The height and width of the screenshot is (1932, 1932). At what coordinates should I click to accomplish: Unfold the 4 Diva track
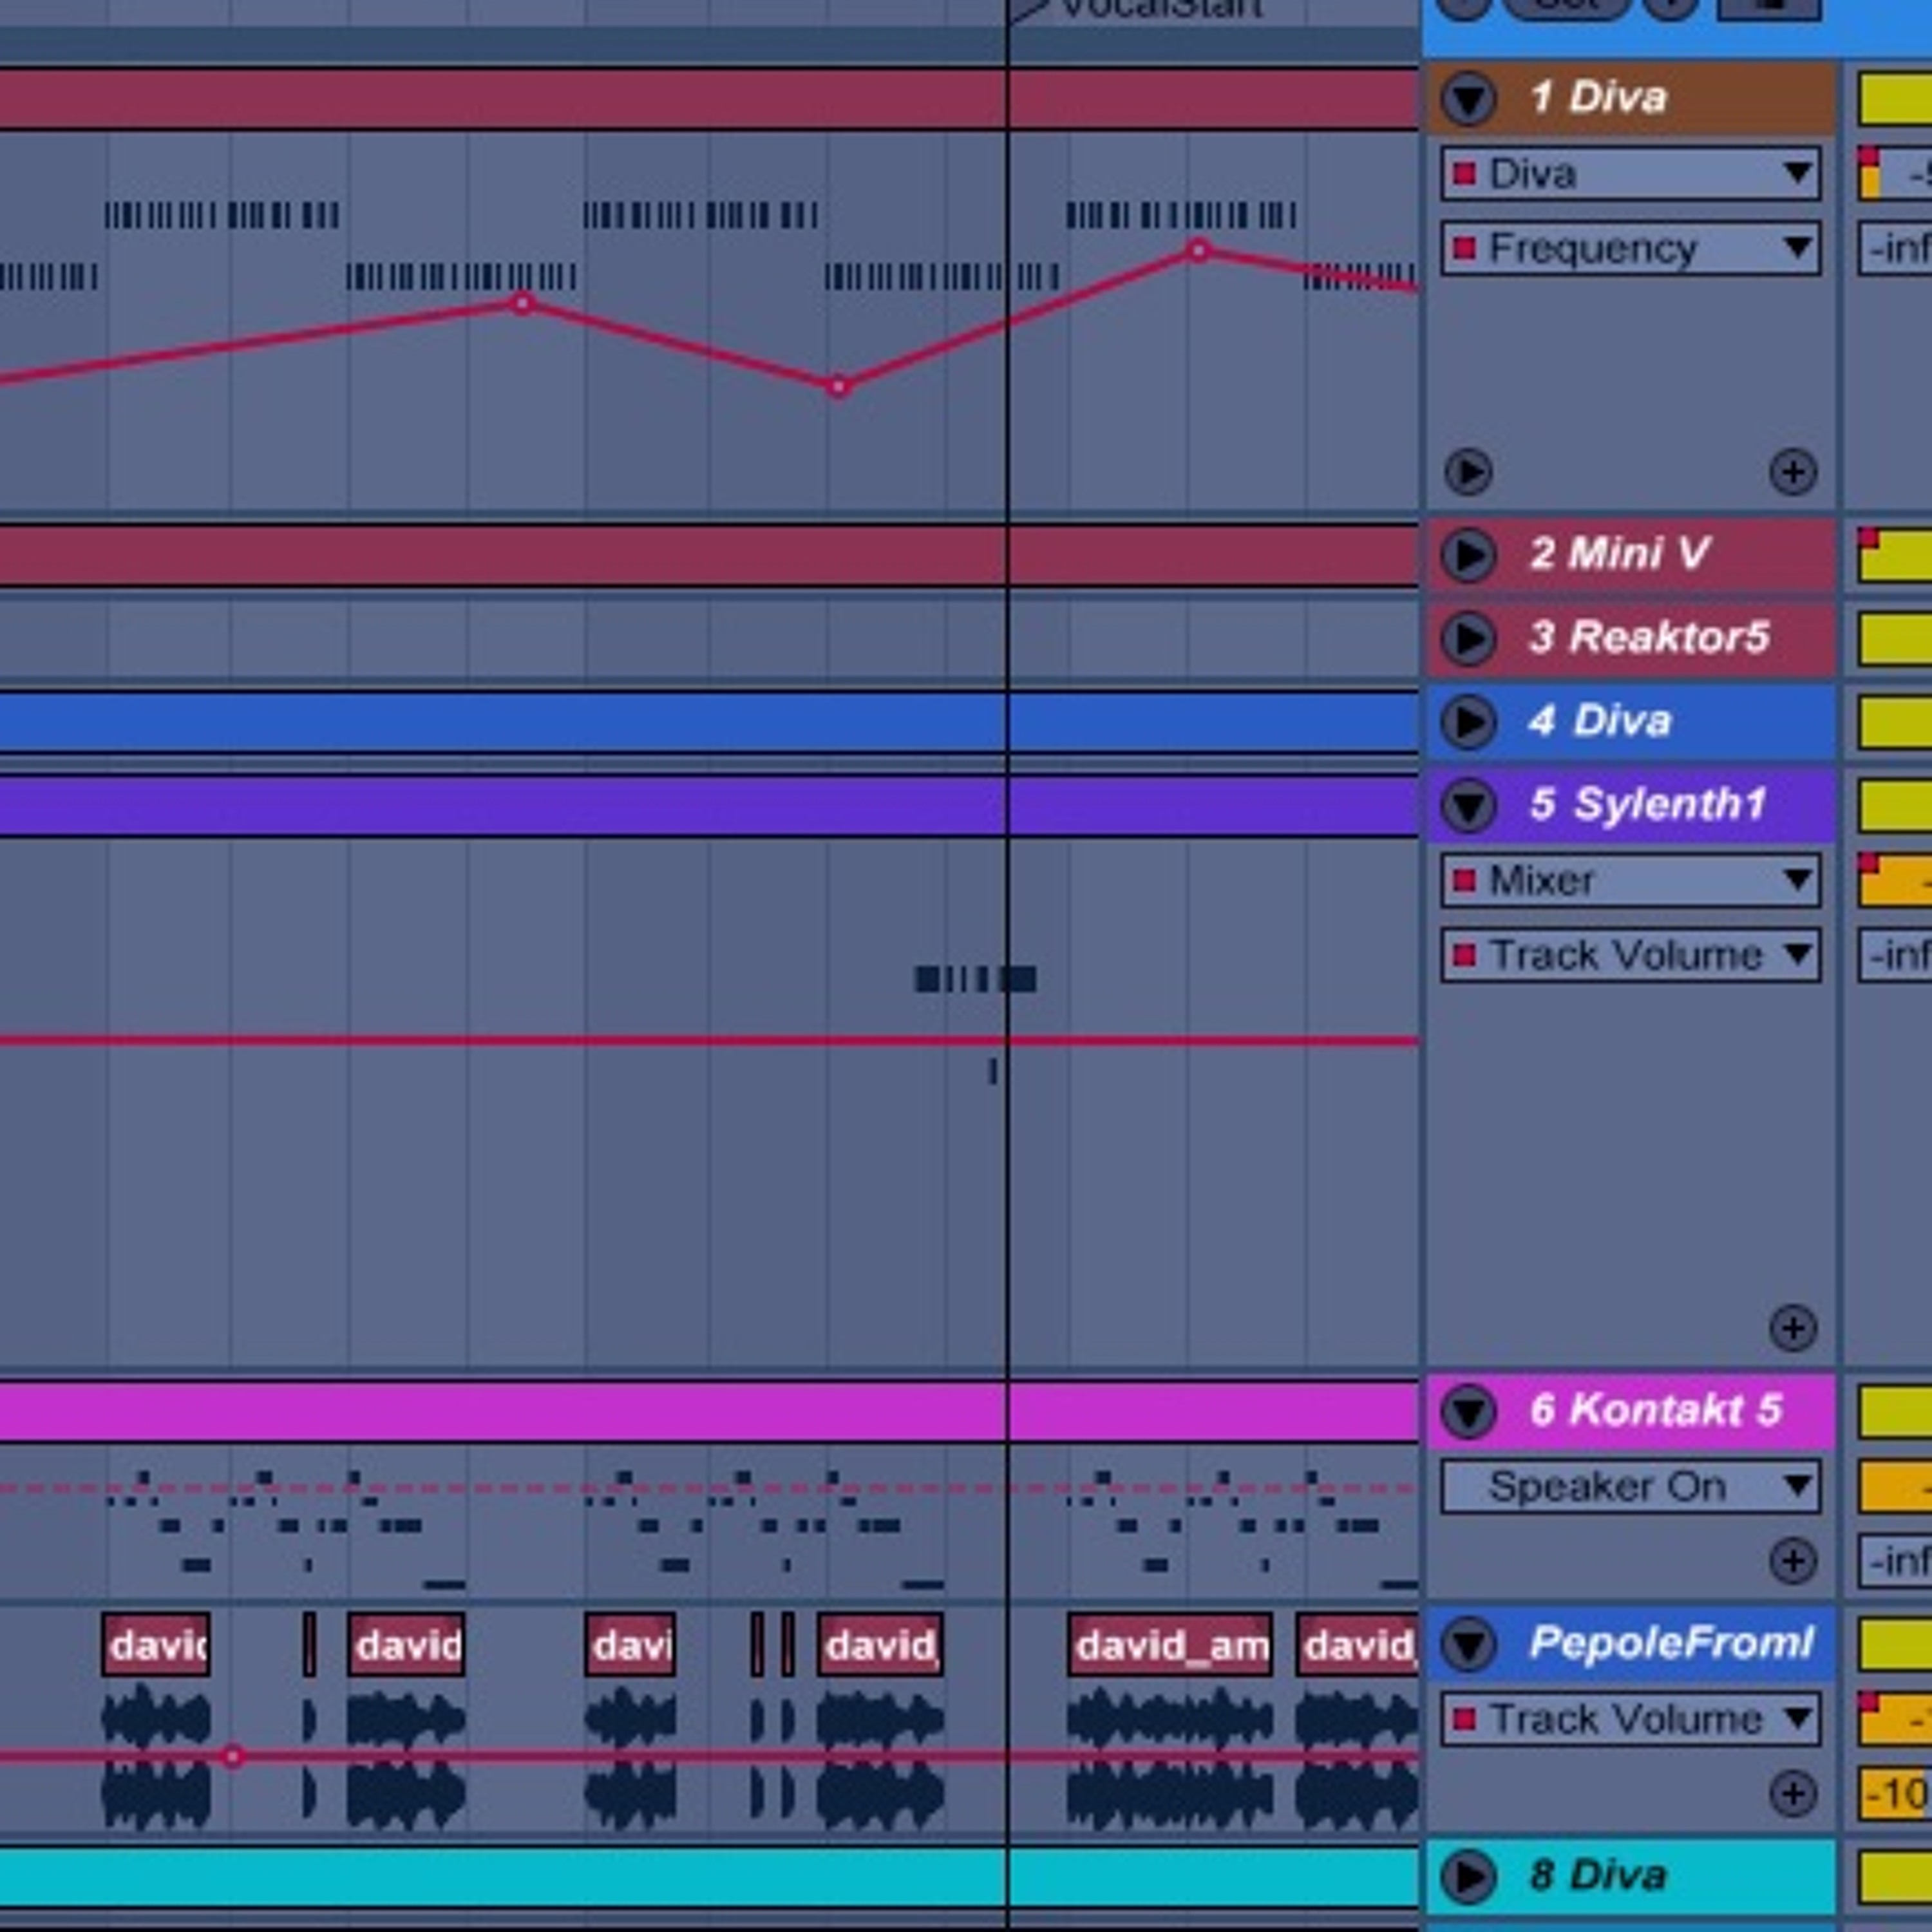point(1468,721)
